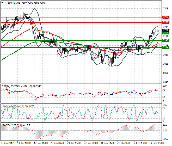Click the 7170 price scale value

(x=166, y=36)
